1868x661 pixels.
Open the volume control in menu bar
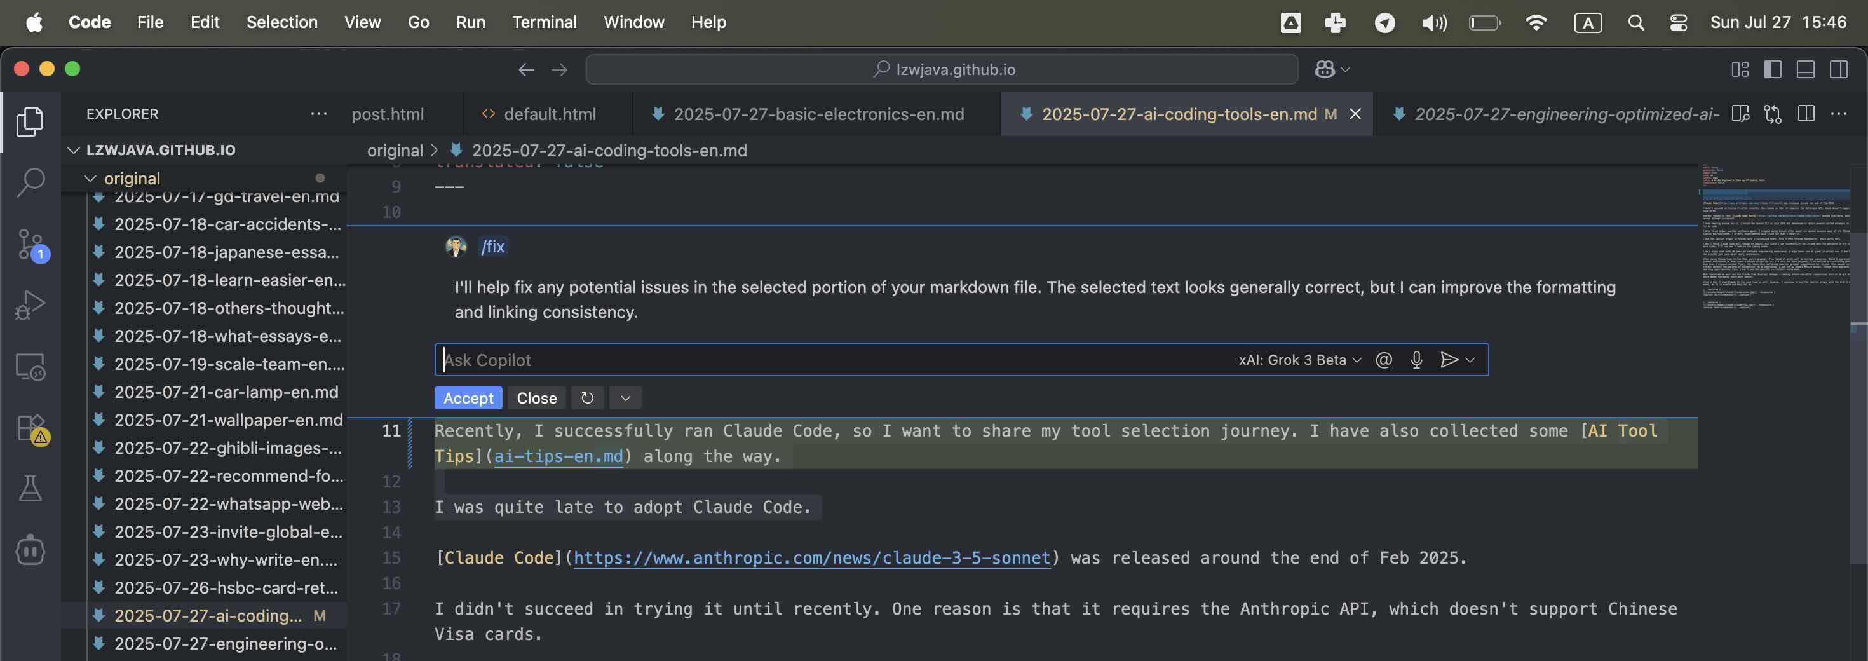tap(1433, 22)
